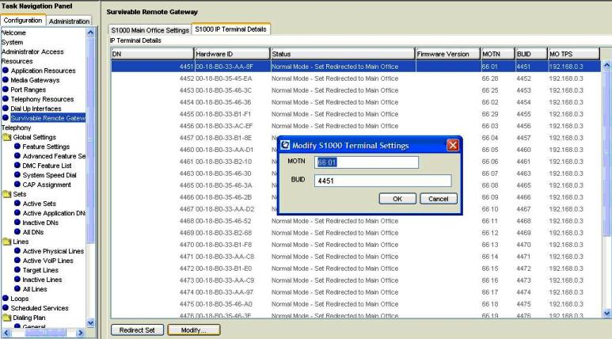The width and height of the screenshot is (612, 339).
Task: Open the S1000 Main Office Settings tab
Action: (150, 30)
